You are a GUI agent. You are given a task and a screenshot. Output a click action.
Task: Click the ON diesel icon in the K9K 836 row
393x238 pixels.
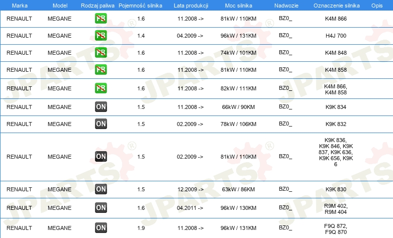coord(101,156)
